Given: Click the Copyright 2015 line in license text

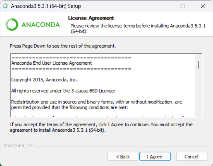Looking at the screenshot, I should click(x=44, y=80).
